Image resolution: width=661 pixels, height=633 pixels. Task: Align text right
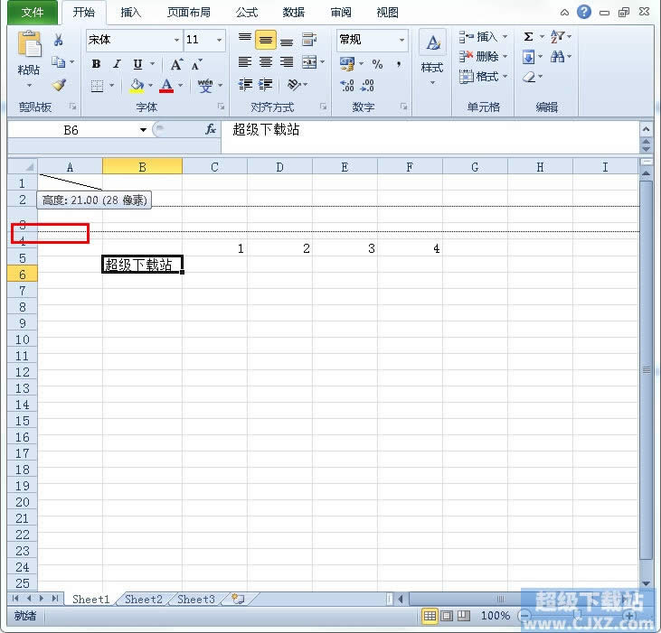[287, 62]
